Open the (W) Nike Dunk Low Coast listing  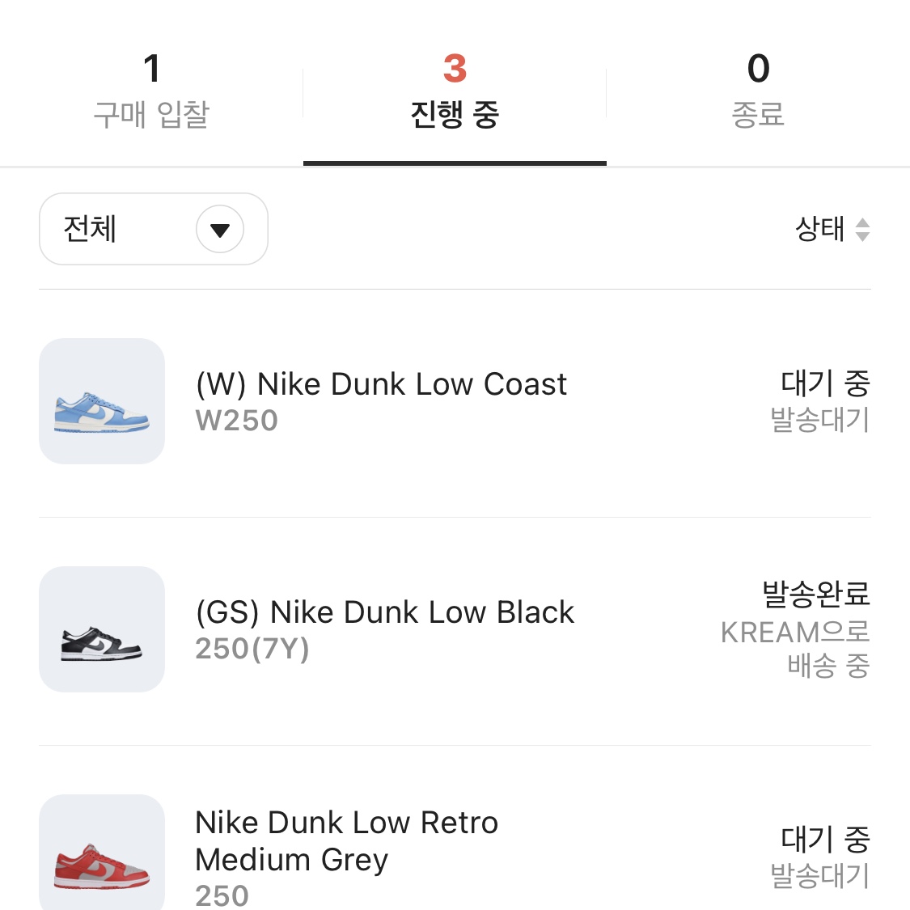click(x=380, y=383)
